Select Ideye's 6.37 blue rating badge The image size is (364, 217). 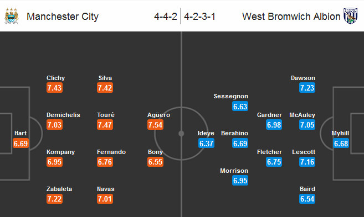coord(206,143)
